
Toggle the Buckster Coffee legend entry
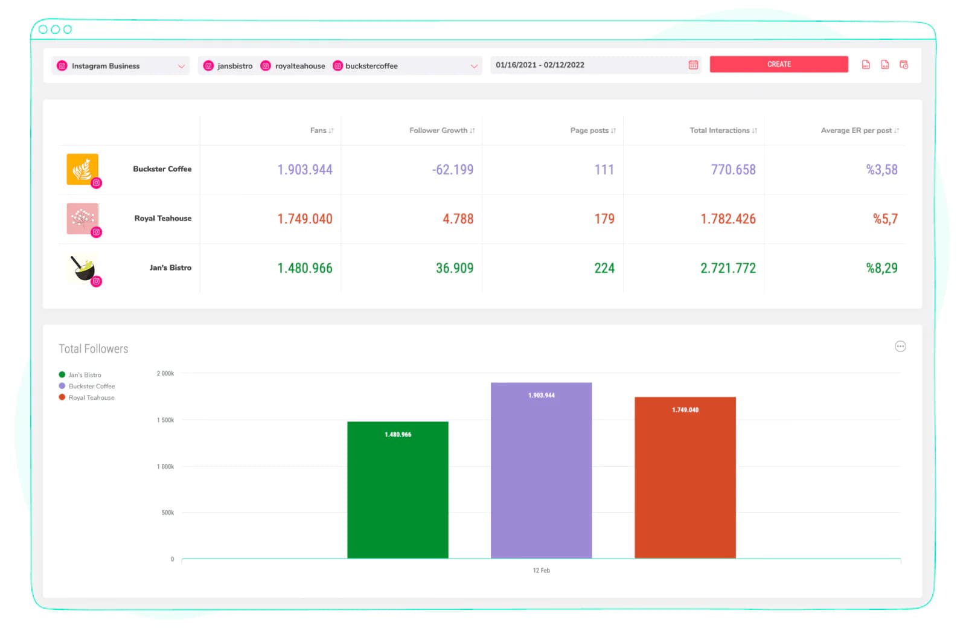pos(86,386)
